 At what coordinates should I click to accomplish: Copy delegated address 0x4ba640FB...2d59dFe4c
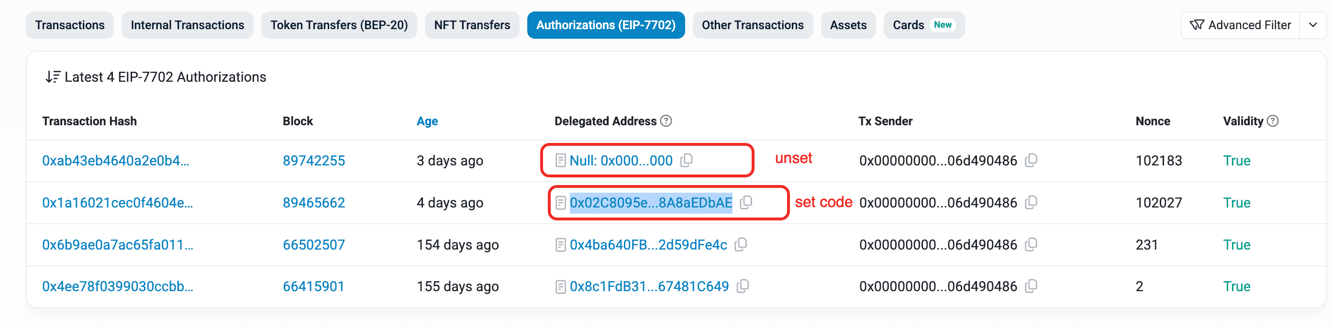click(741, 244)
